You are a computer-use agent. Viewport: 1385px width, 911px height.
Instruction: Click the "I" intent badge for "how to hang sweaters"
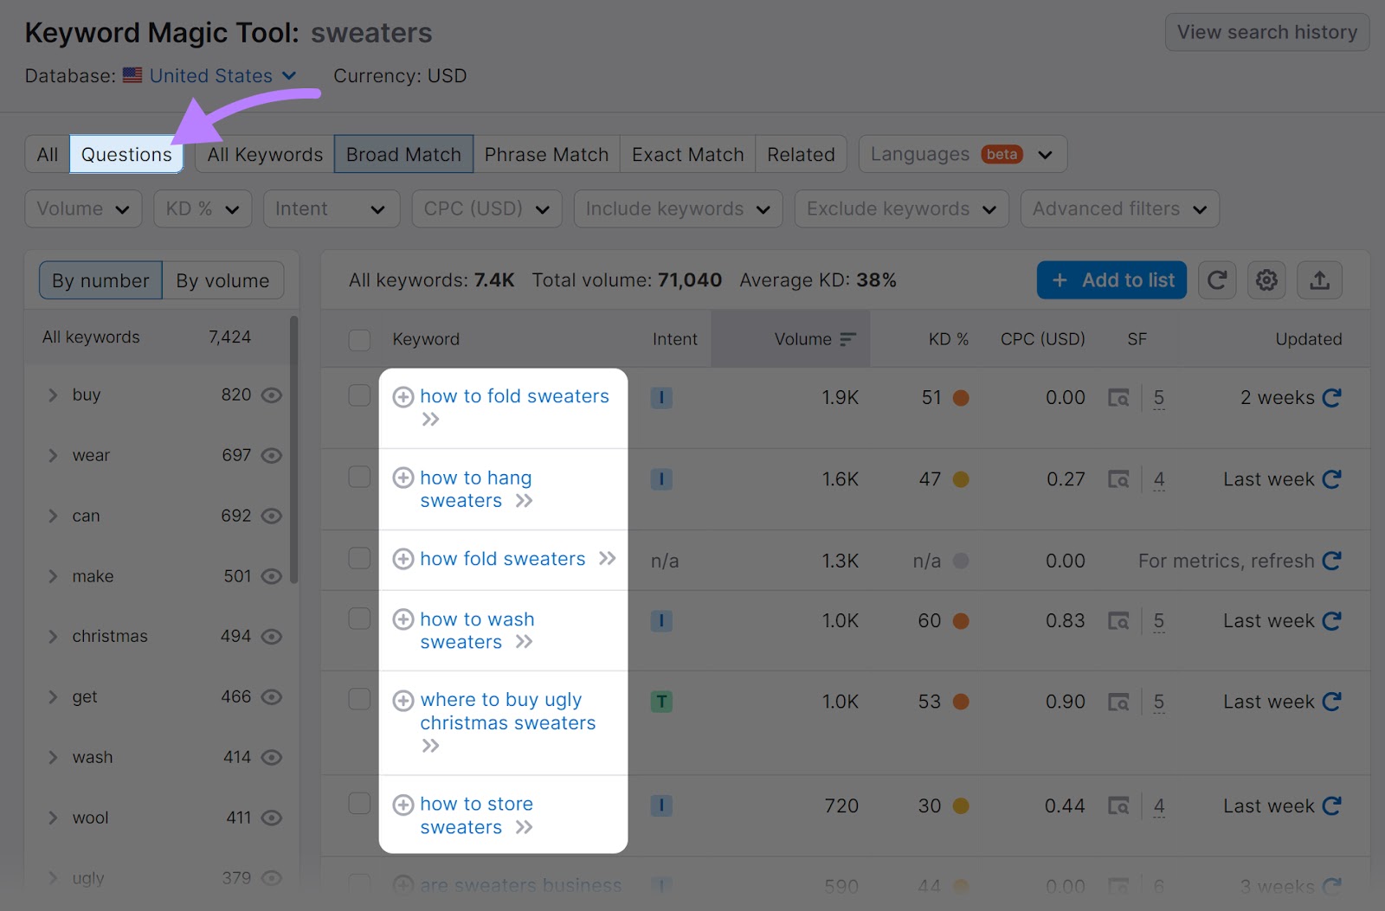point(661,478)
